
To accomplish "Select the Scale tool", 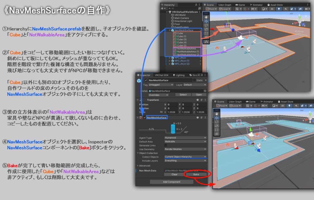I will coord(206,29).
